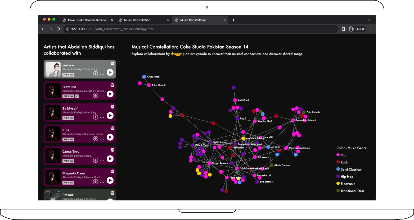Click Spotify logo on 'surface' card
Screen dimensions: 414x220
coord(112,63)
